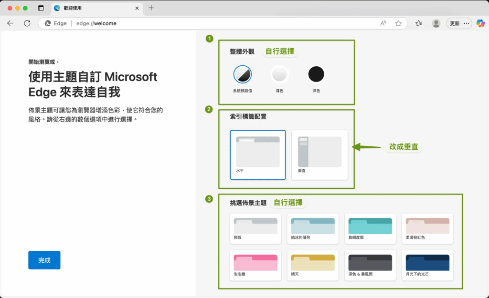Pick the 深色 & 暴風雨 theme card

point(370,265)
